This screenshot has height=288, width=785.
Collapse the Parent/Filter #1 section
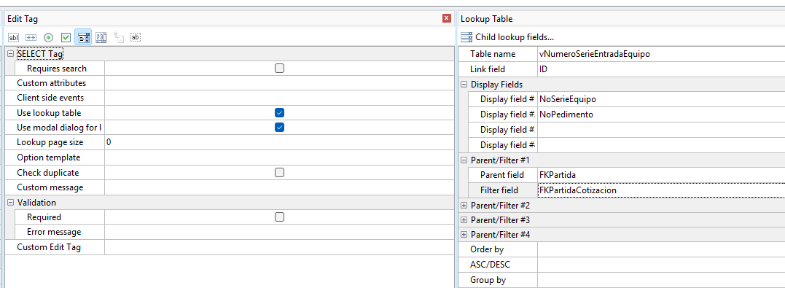[464, 160]
